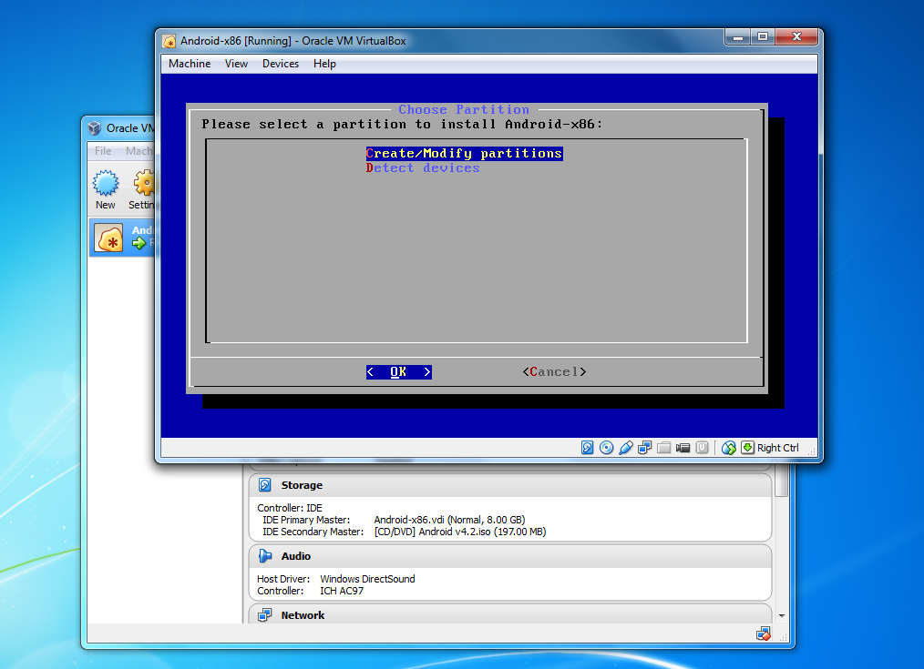Screen dimensions: 924x669
Task: Click the CPU virtualization status icon
Action: pos(702,448)
